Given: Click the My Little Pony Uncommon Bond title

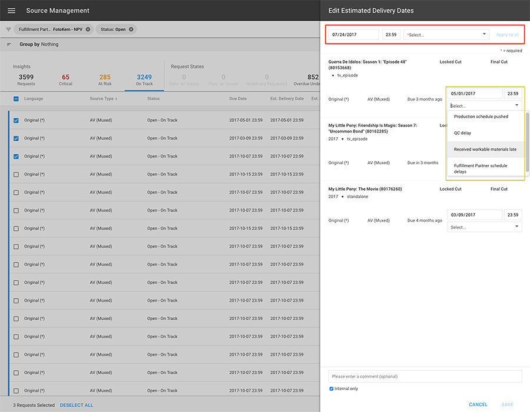Looking at the screenshot, I should [x=373, y=128].
